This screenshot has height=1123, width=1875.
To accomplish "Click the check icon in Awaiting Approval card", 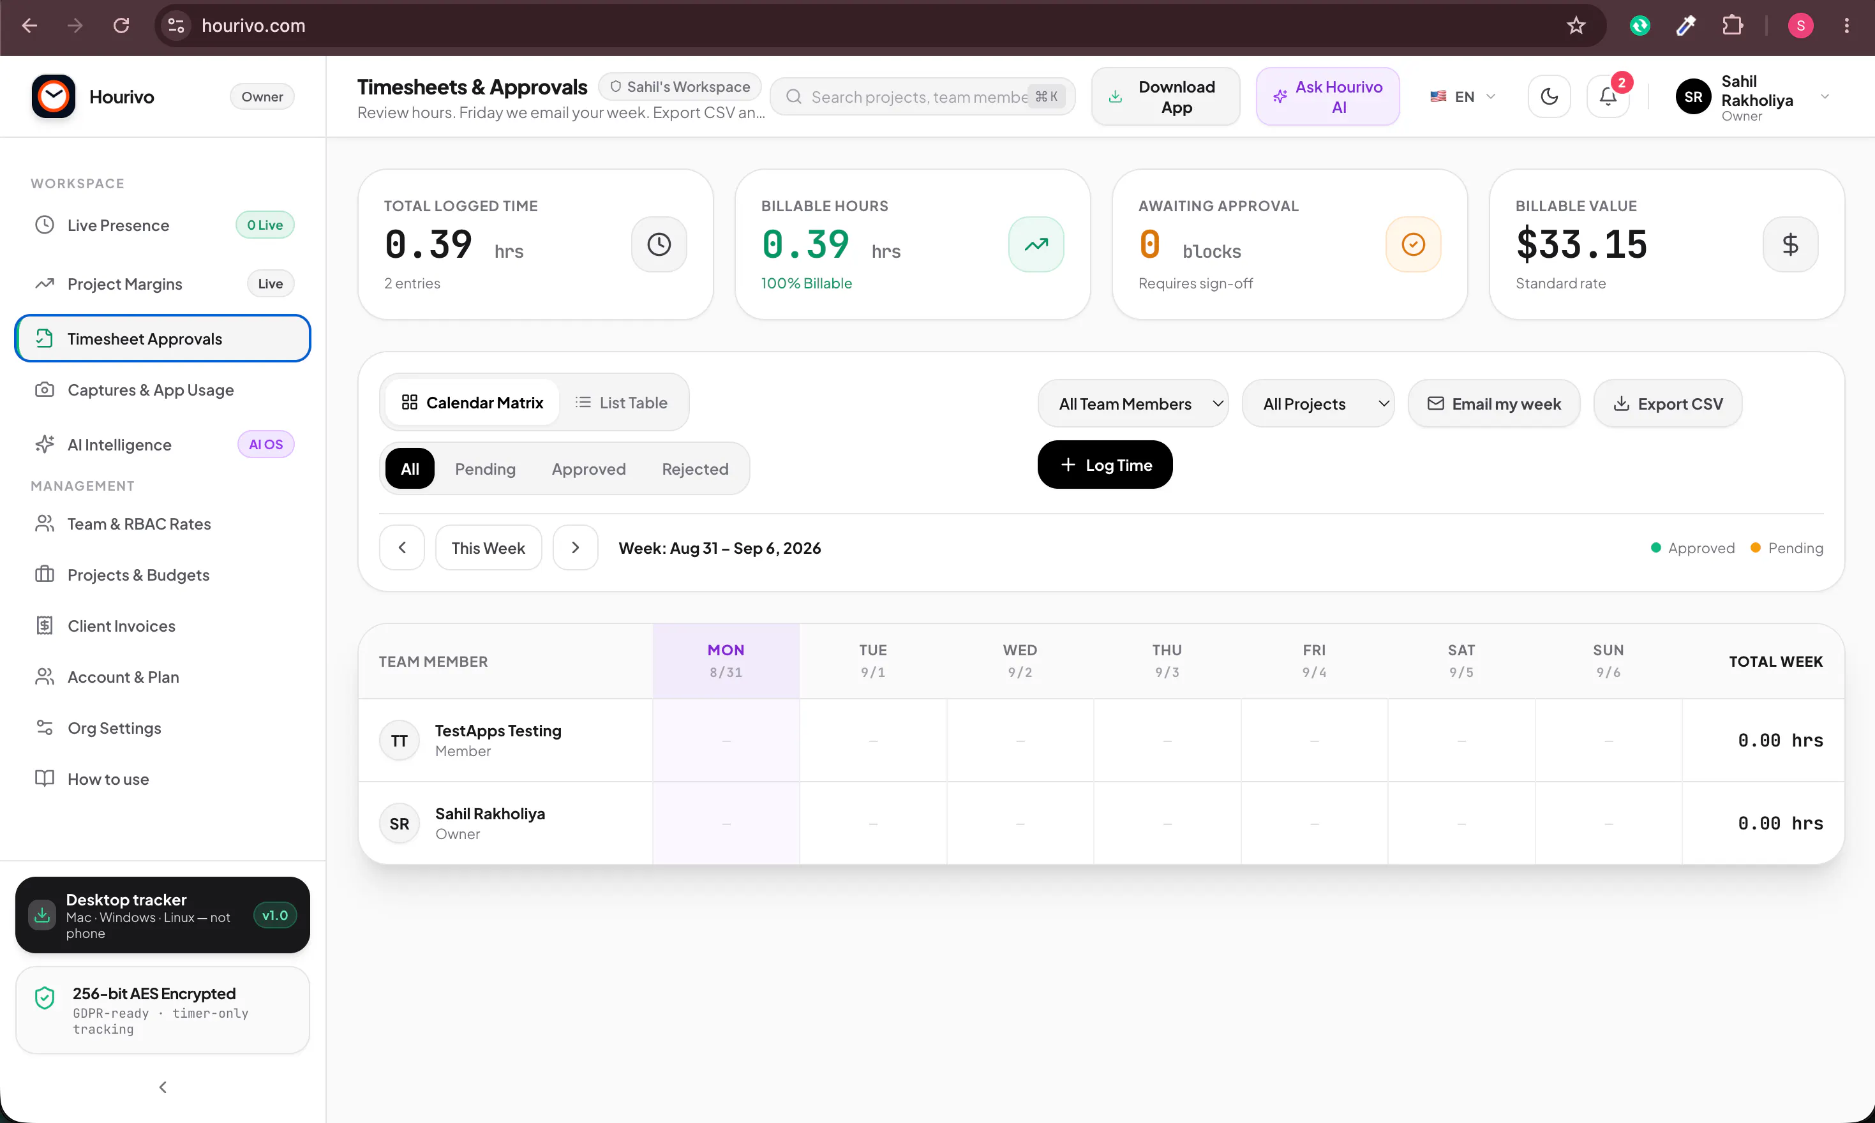I will point(1413,244).
